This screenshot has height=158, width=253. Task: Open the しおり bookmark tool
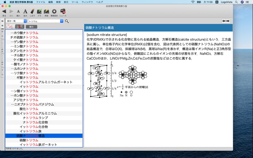(x=32, y=11)
